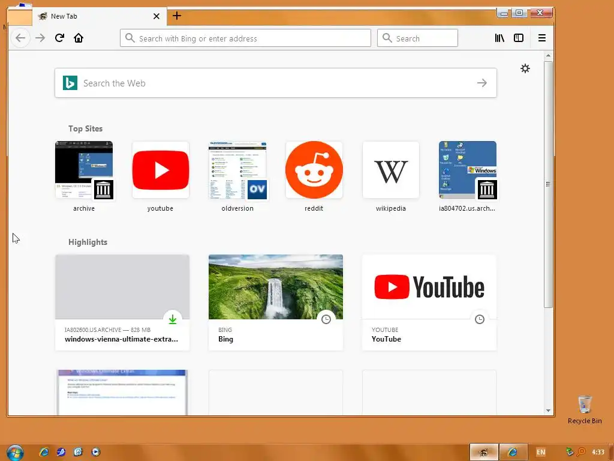Viewport: 614px width, 461px height.
Task: Open the Windows Start orb
Action: (x=15, y=453)
